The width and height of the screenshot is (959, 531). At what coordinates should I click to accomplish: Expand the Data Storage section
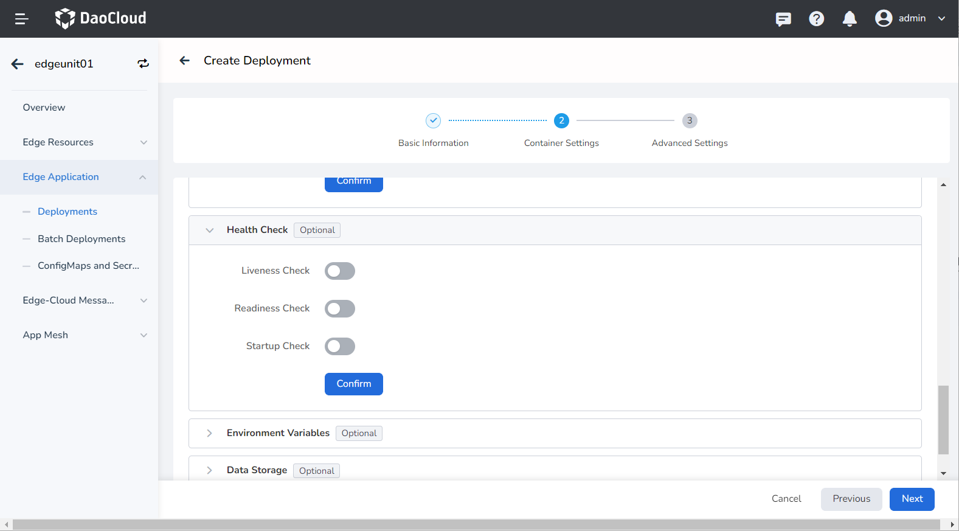pos(209,470)
